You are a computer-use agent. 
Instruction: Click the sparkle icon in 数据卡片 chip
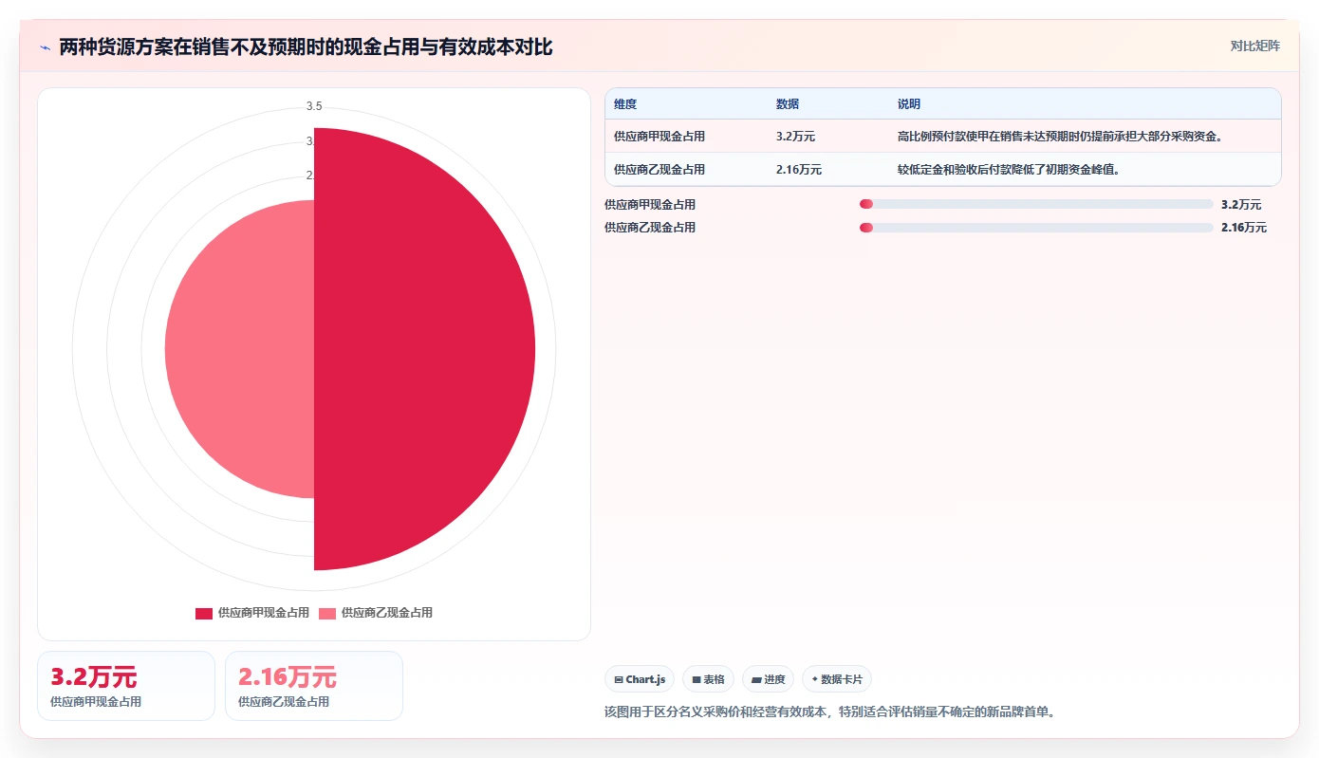(815, 680)
